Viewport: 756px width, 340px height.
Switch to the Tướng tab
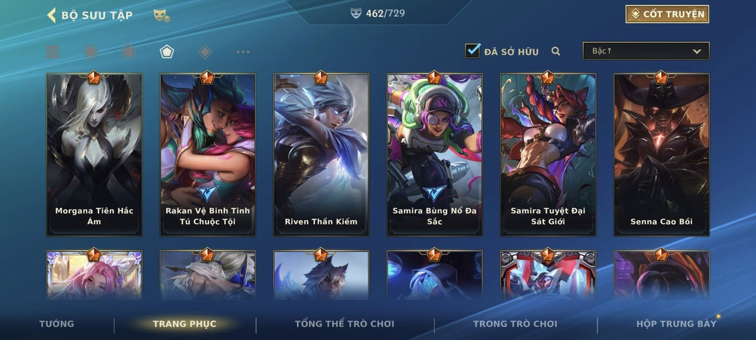(x=57, y=323)
